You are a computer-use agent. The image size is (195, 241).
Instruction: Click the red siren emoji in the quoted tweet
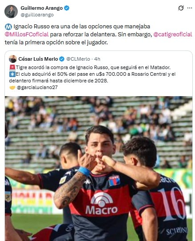[12, 67]
